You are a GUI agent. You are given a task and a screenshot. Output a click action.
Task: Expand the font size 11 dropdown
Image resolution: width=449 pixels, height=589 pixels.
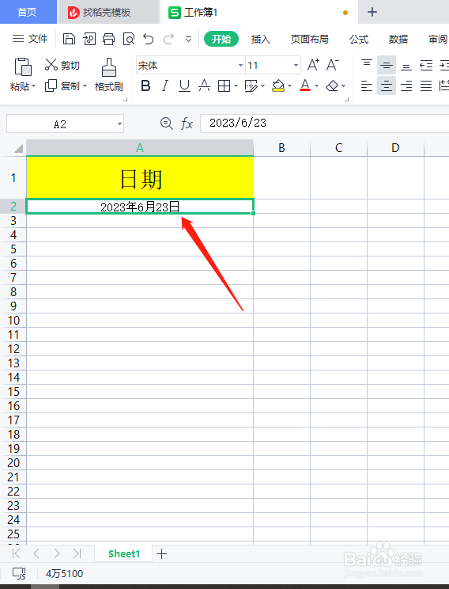(x=296, y=66)
